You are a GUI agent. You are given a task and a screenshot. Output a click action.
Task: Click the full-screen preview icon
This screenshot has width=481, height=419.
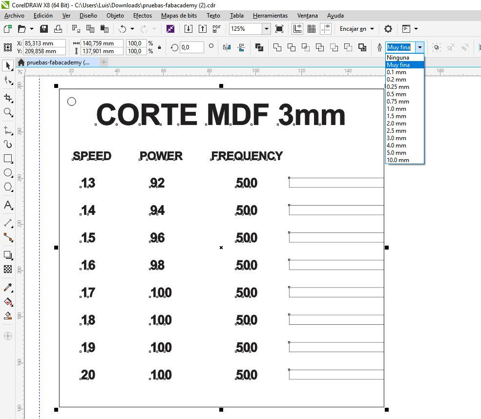click(x=279, y=29)
